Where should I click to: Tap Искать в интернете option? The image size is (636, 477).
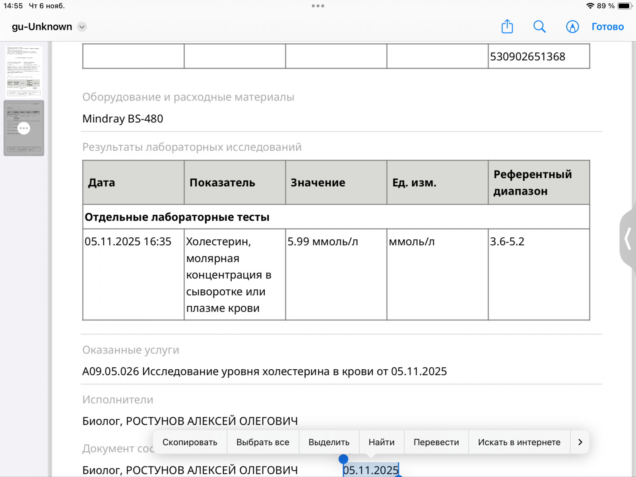click(519, 442)
